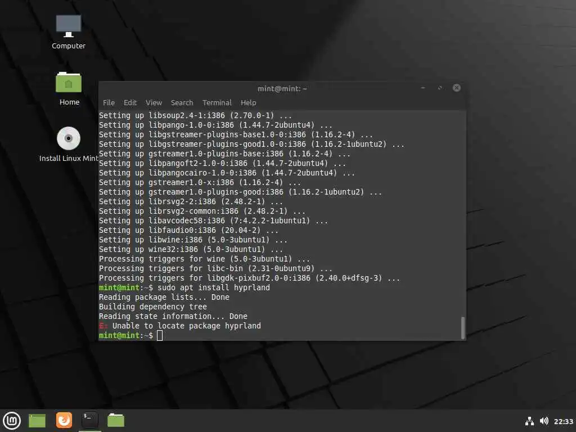Click the terminal title bar mint@mint: ~
This screenshot has width=576, height=432.
tap(282, 88)
